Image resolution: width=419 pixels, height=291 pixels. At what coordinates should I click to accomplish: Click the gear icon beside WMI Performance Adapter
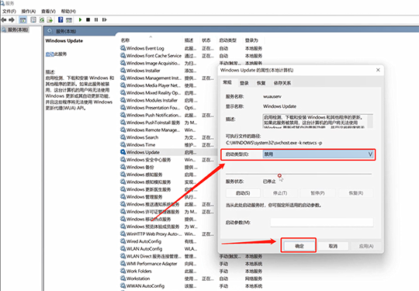[123, 264]
